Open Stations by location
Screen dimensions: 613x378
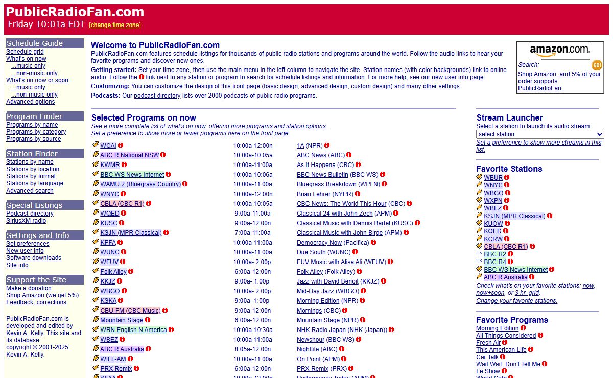[x=33, y=169]
